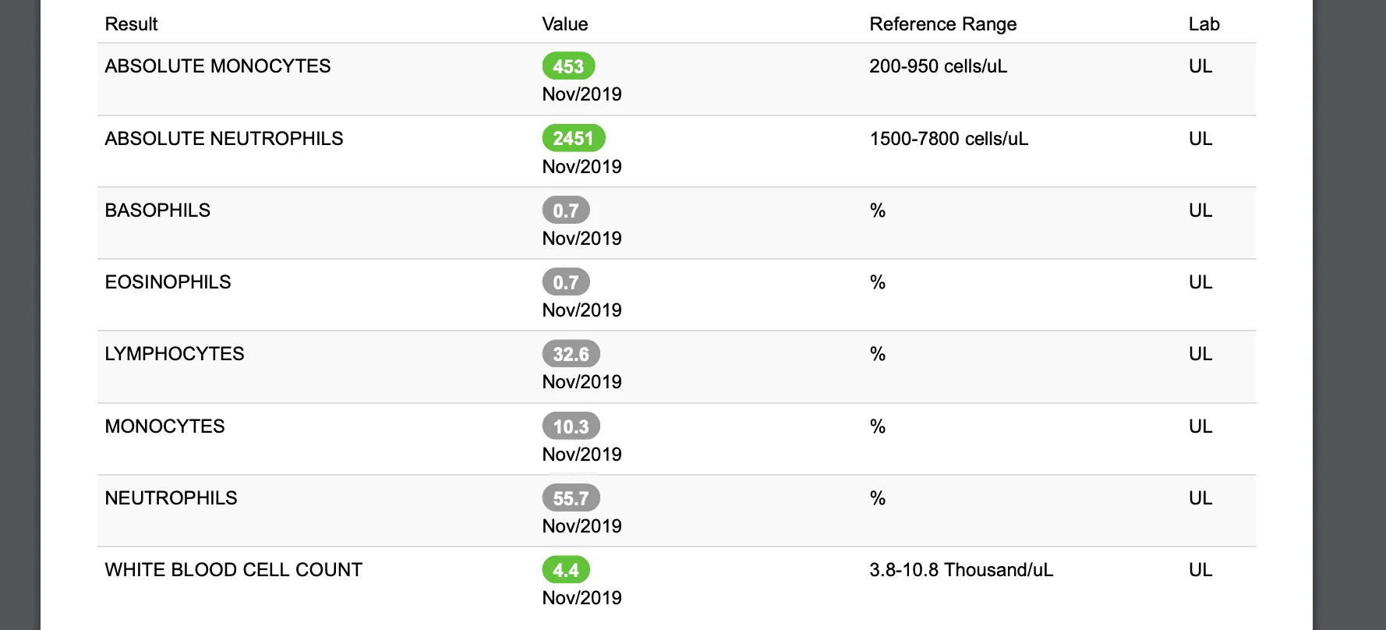This screenshot has width=1386, height=630.
Task: Click the green 453 value badge
Action: coord(568,66)
